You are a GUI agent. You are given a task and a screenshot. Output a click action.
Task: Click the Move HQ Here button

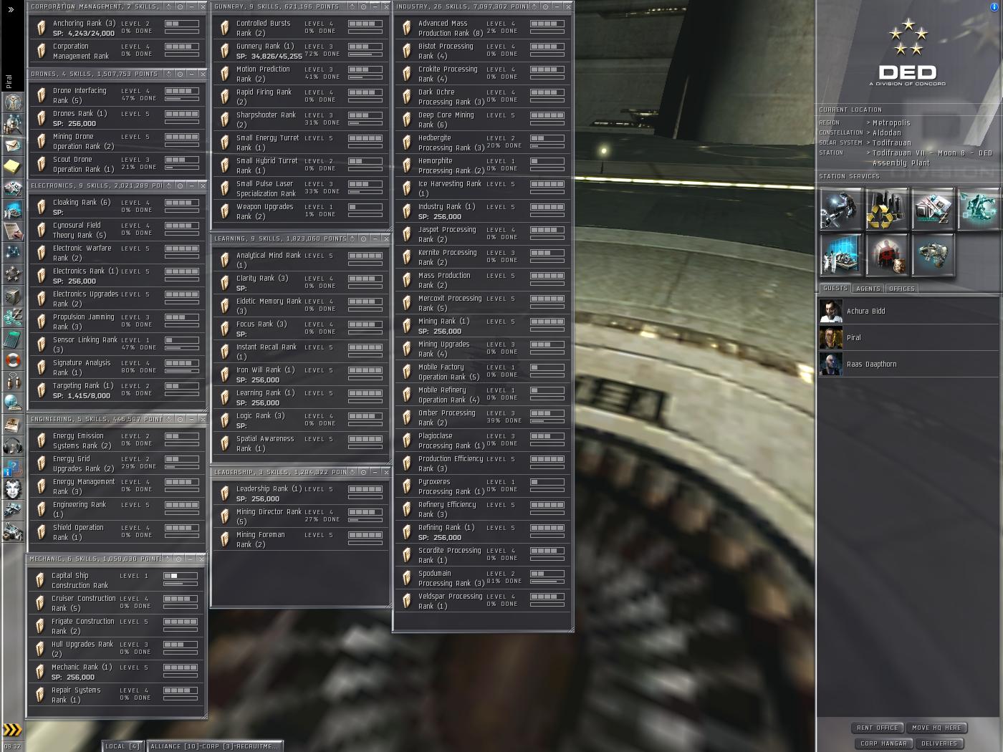click(936, 728)
